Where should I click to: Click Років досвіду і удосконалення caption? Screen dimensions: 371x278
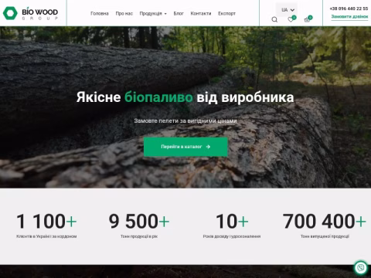232,236
